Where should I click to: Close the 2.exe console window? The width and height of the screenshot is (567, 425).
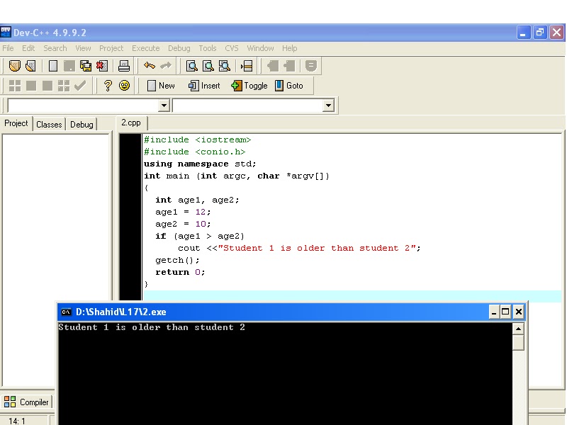[519, 312]
